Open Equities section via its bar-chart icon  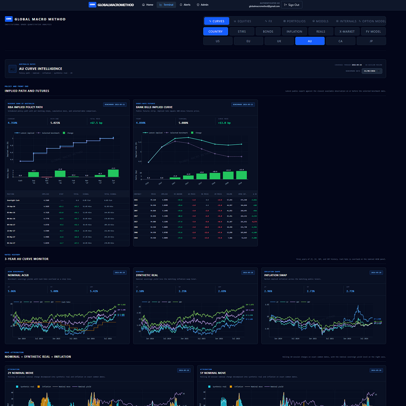[235, 21]
